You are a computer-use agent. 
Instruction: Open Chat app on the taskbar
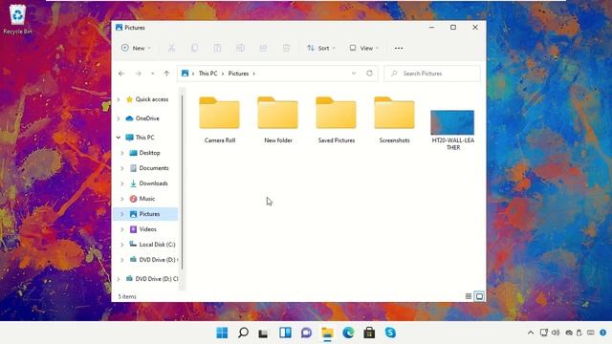[306, 333]
